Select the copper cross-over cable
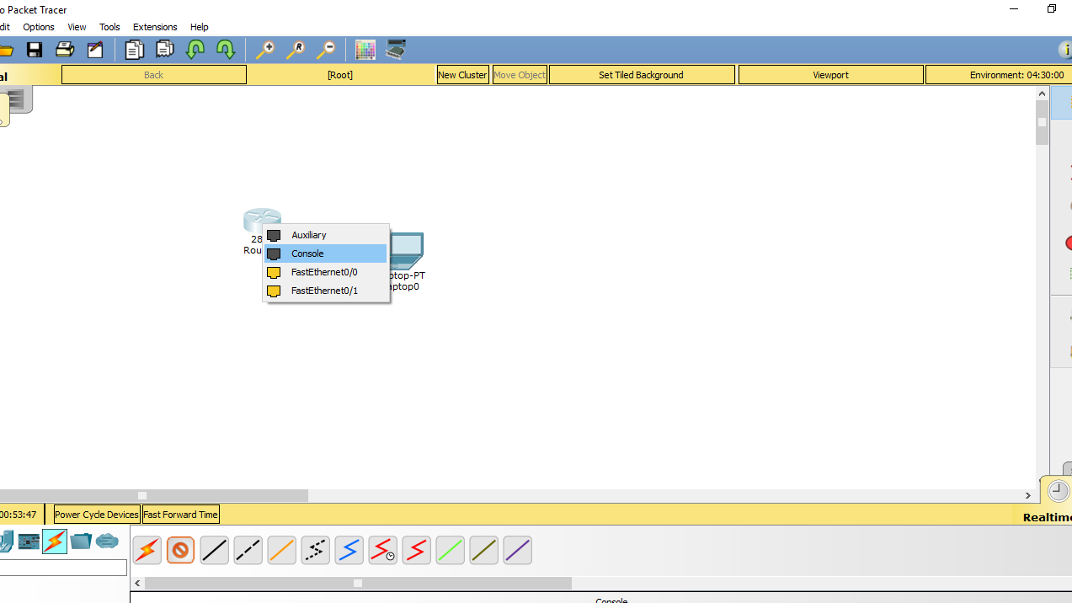 [x=248, y=550]
